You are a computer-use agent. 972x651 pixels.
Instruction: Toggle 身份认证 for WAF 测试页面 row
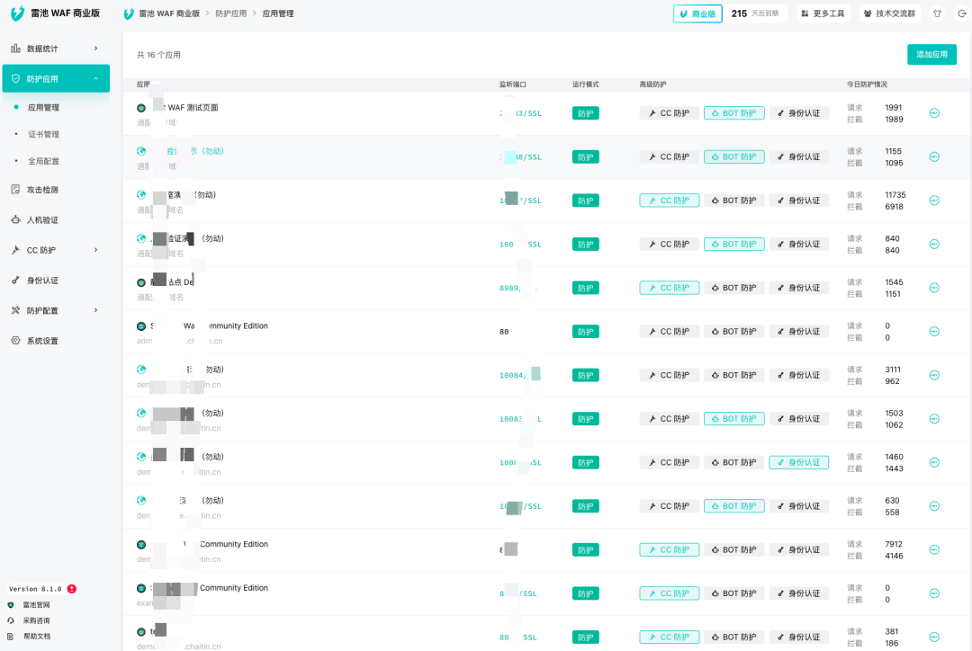tap(799, 113)
